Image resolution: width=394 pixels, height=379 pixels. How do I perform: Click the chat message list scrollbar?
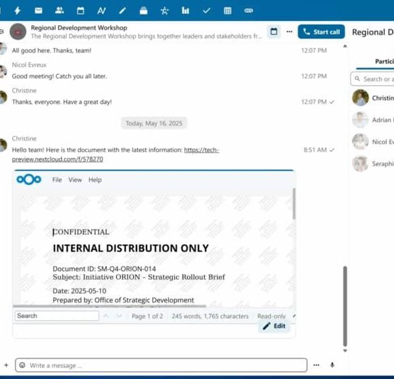345,307
